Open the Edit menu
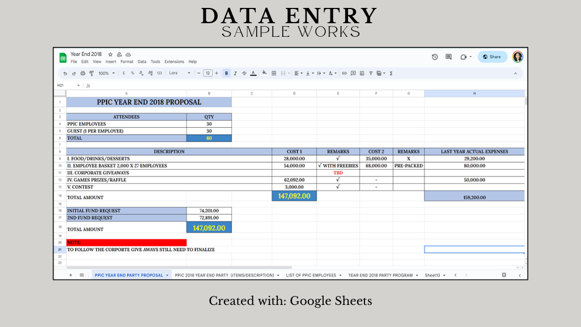 click(x=85, y=62)
